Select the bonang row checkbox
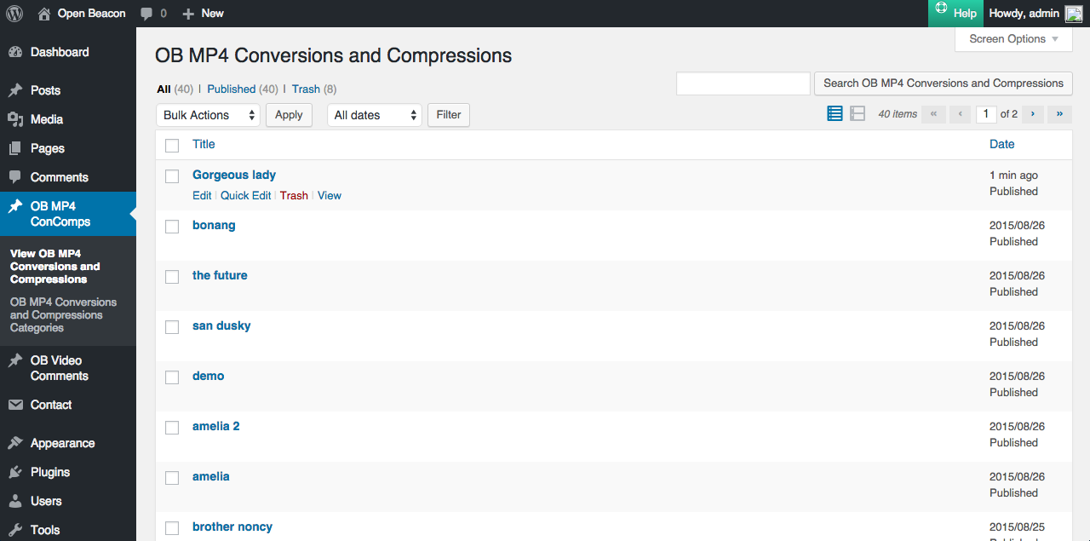The width and height of the screenshot is (1090, 541). [x=172, y=226]
